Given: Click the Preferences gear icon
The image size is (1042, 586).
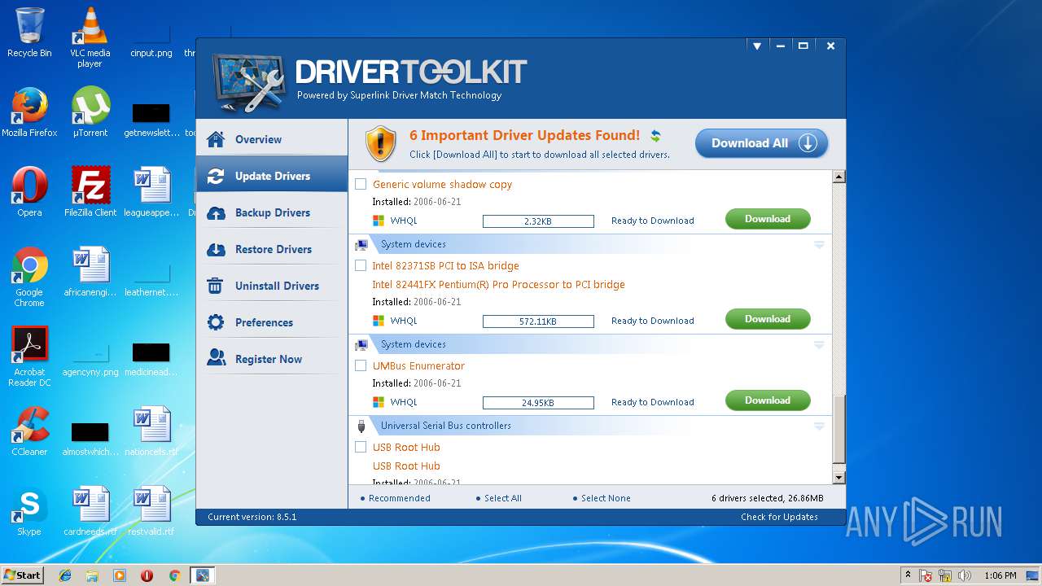Looking at the screenshot, I should 216,322.
